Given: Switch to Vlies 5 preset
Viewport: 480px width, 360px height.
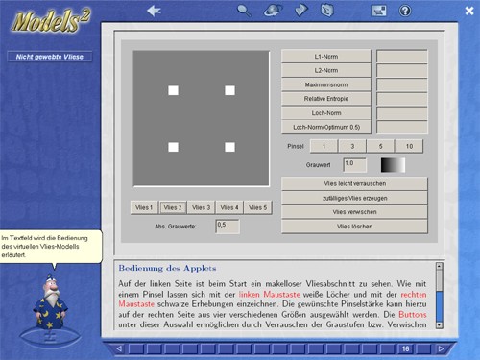Looking at the screenshot, I should click(x=257, y=207).
